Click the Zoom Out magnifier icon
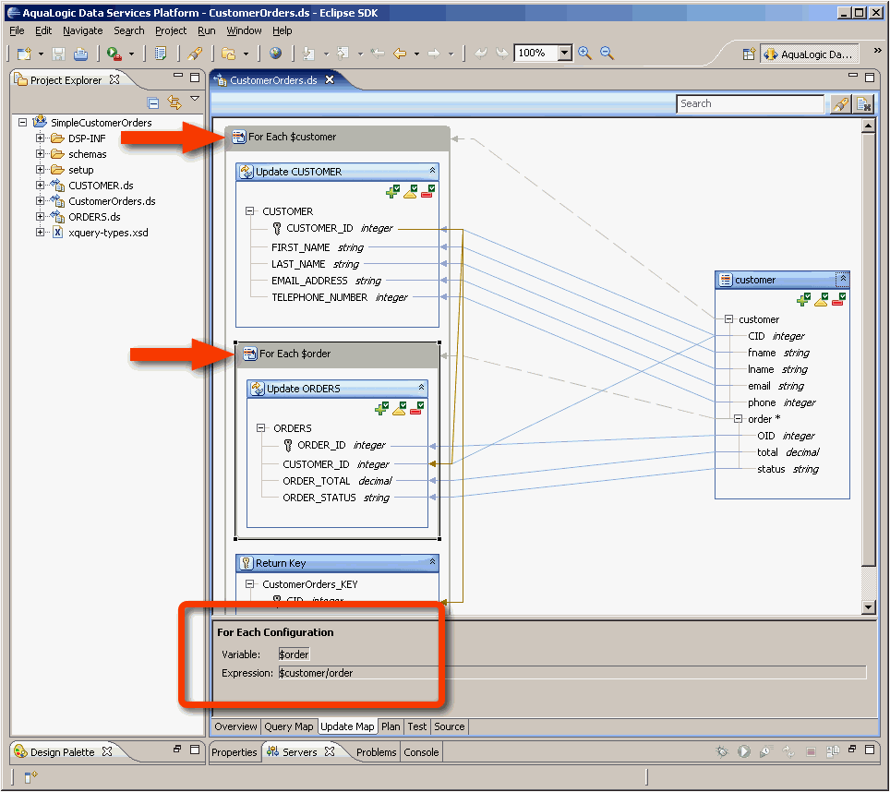The height and width of the screenshot is (792, 890). [x=607, y=54]
